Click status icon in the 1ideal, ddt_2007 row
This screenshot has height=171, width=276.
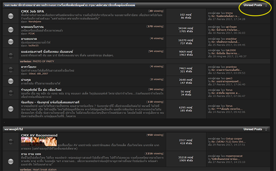coord(11,70)
